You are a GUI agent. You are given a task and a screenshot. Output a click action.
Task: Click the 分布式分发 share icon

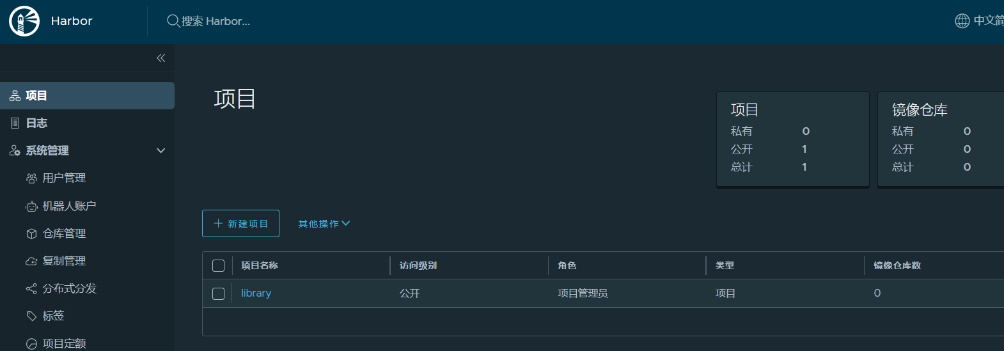(31, 289)
